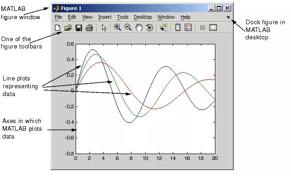Click the x-axis label 10
The width and height of the screenshot is (291, 176).
145,159
